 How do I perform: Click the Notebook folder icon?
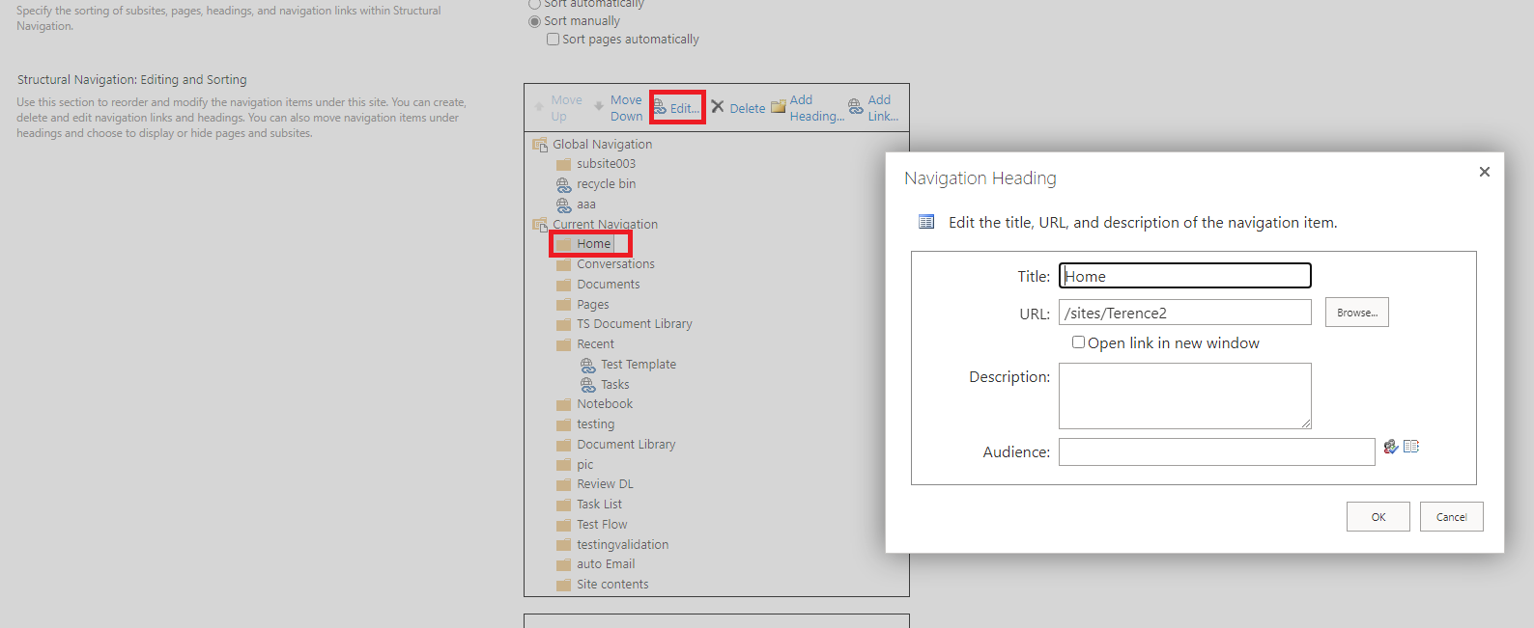pos(564,405)
